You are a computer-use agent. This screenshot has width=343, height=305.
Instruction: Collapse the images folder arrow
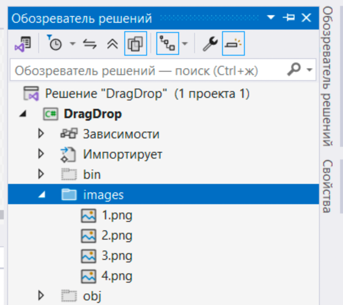pos(41,195)
